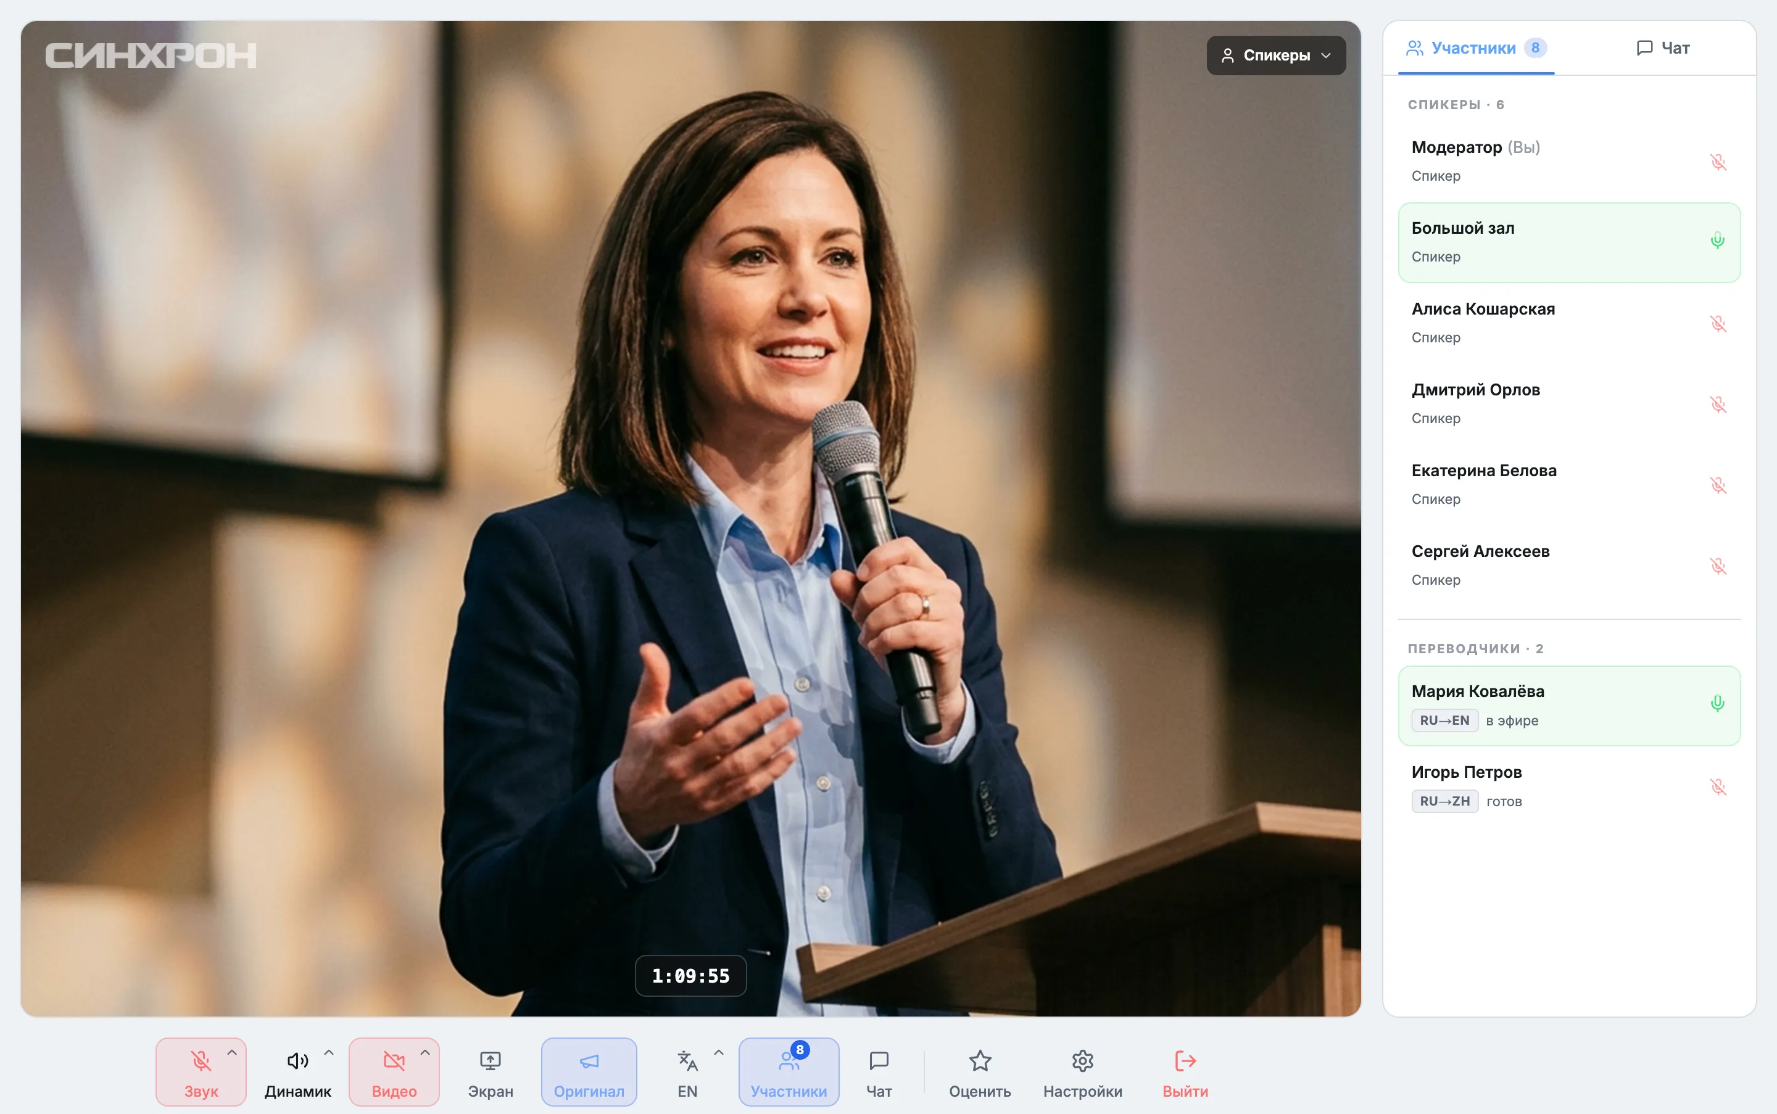
Task: Click the 1:09:55 session timer
Action: point(690,975)
